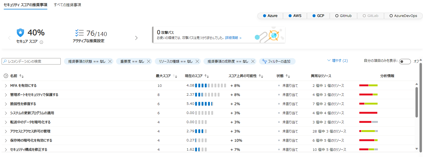Image resolution: width=423 pixels, height=157 pixels.
Task: Select セキュリティ スコアの推奨事項 tab
Action: pyautogui.click(x=26, y=5)
